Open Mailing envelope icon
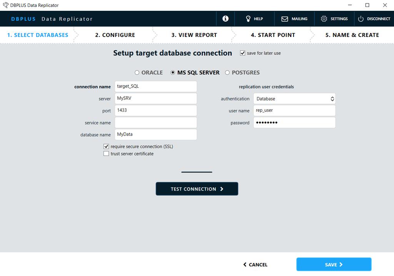Screen dimensions: 394x276 coord(284,19)
